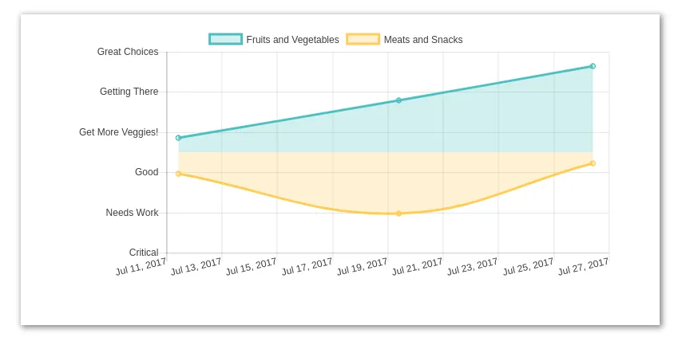This screenshot has height=345, width=682.
Task: Select the "Jul 15, 2017" date label
Action: pyautogui.click(x=252, y=267)
